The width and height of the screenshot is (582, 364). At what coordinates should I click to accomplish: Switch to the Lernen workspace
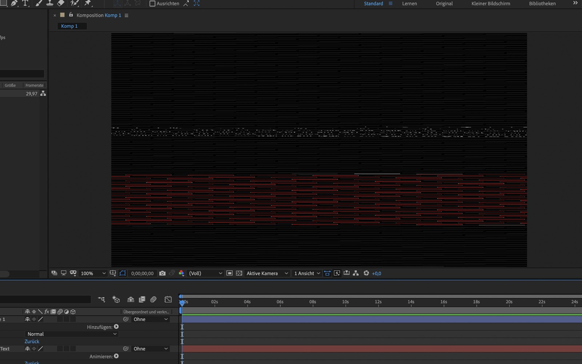pos(409,3)
